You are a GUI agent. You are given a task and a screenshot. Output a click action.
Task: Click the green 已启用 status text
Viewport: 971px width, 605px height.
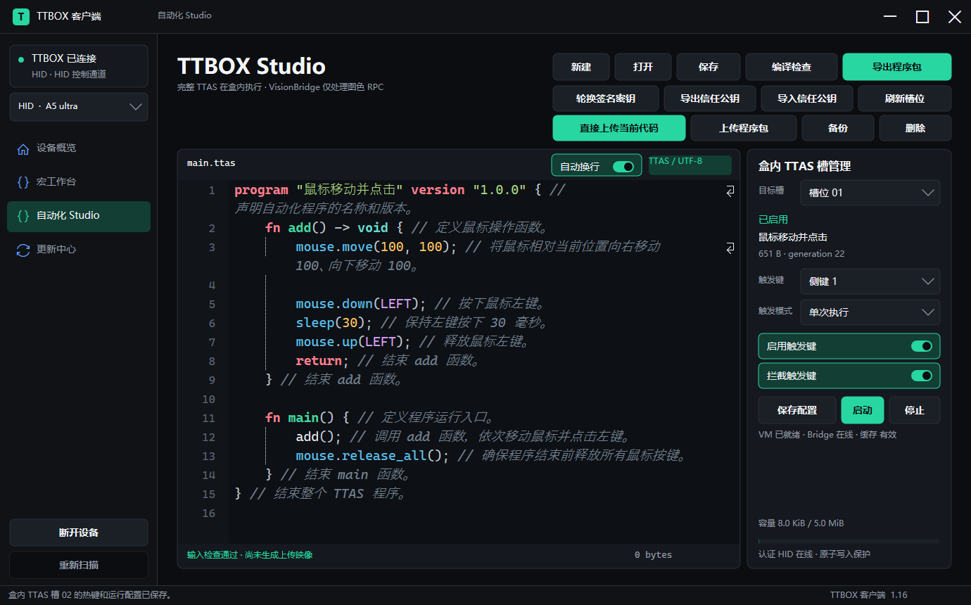click(773, 219)
